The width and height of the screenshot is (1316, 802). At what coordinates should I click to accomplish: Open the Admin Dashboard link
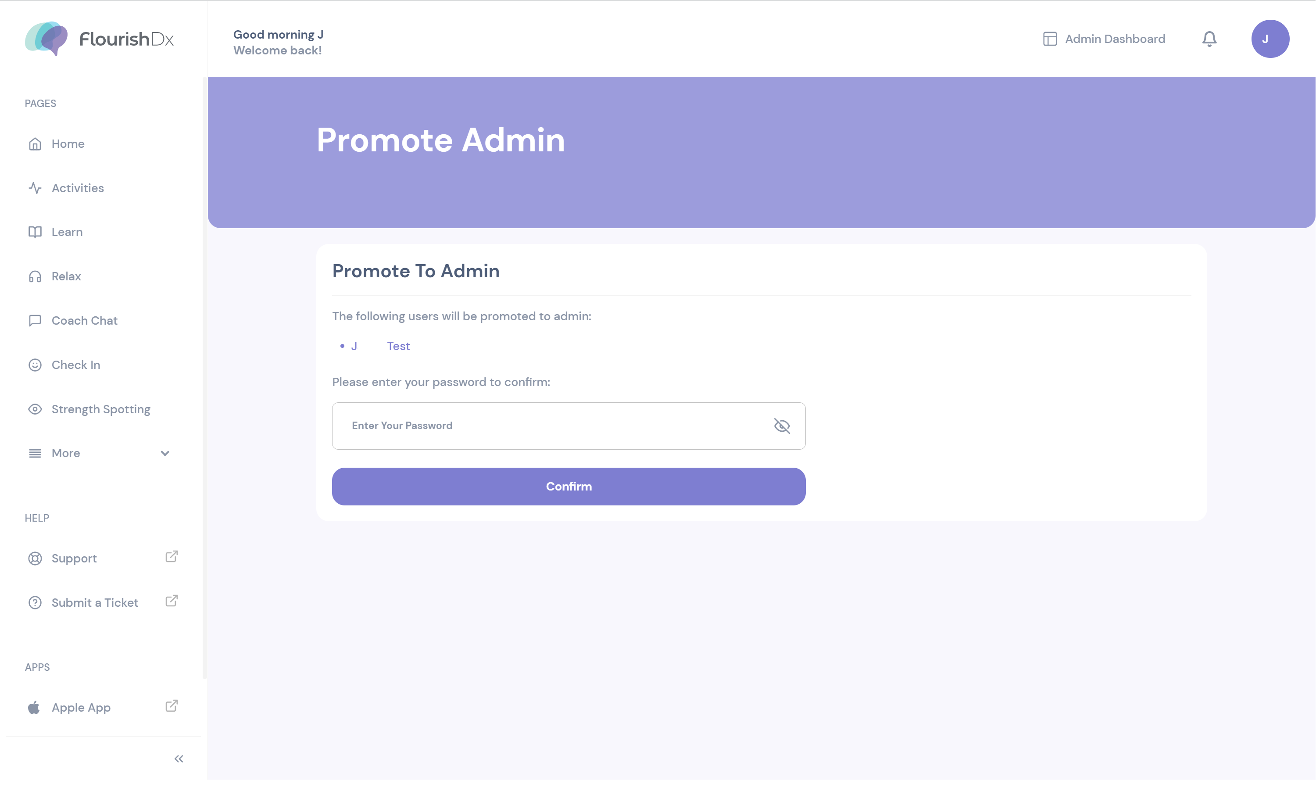click(x=1104, y=39)
